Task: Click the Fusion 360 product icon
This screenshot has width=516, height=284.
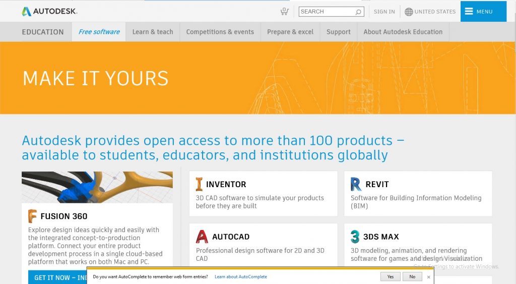Action: pyautogui.click(x=33, y=216)
